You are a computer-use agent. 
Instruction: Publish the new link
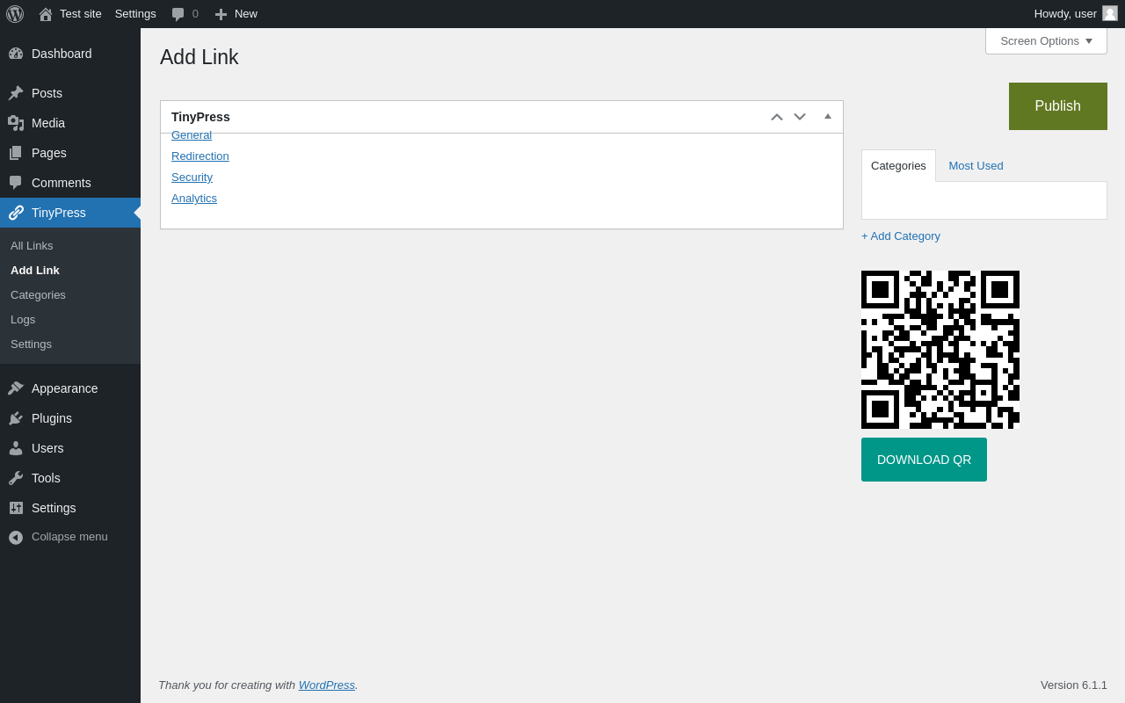1058,106
